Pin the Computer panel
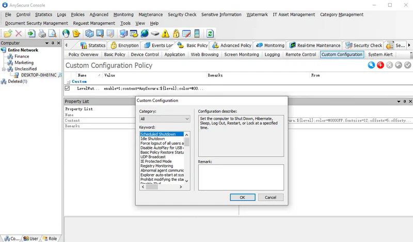The height and width of the screenshot is (242, 413). point(53,43)
